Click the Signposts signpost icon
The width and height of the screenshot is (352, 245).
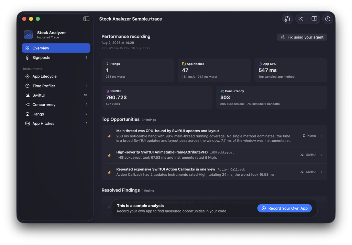[27, 58]
